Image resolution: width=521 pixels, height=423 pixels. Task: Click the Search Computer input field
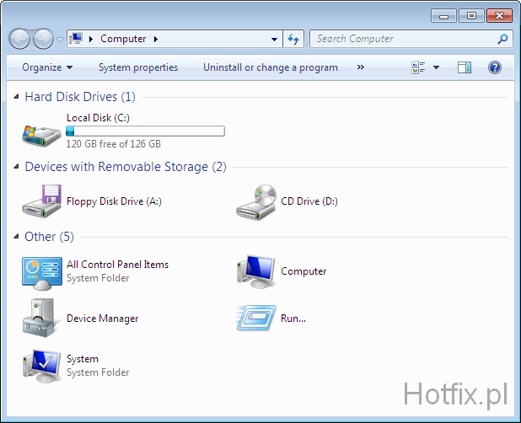[402, 39]
